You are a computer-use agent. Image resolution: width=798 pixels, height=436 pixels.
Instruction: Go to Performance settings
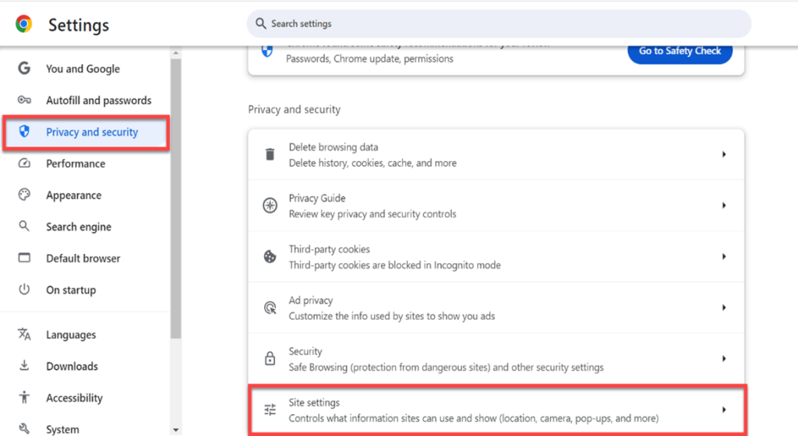coord(76,163)
